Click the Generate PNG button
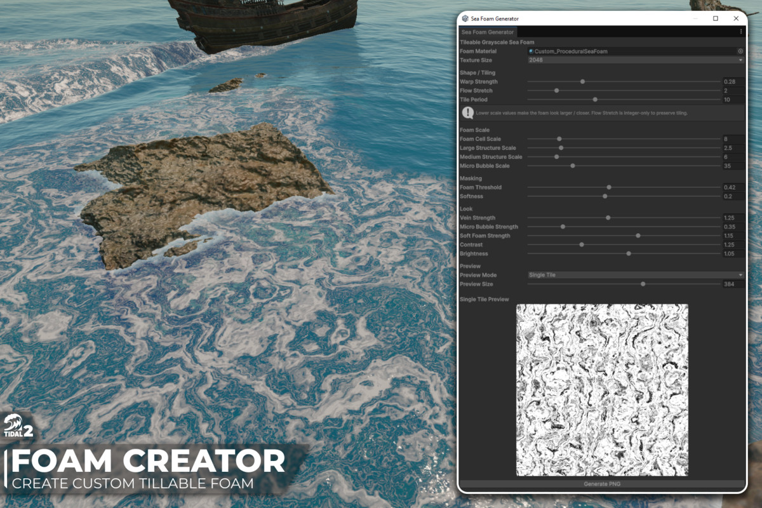 click(601, 484)
